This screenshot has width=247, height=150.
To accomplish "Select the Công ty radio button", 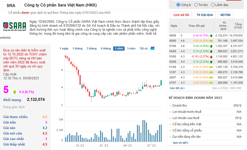I will (178, 5).
